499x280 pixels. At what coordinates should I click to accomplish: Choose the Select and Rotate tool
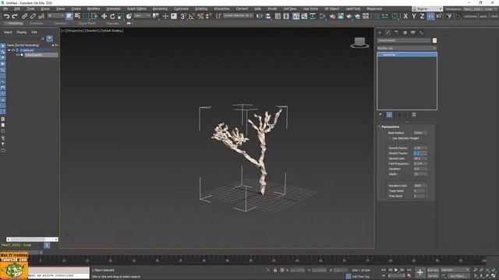112,16
